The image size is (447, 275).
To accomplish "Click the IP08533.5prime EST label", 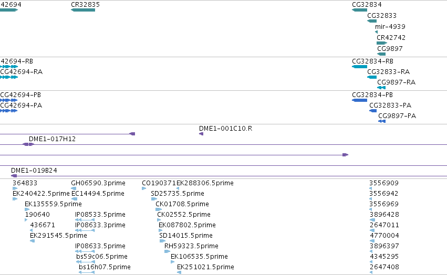I will (x=100, y=215).
